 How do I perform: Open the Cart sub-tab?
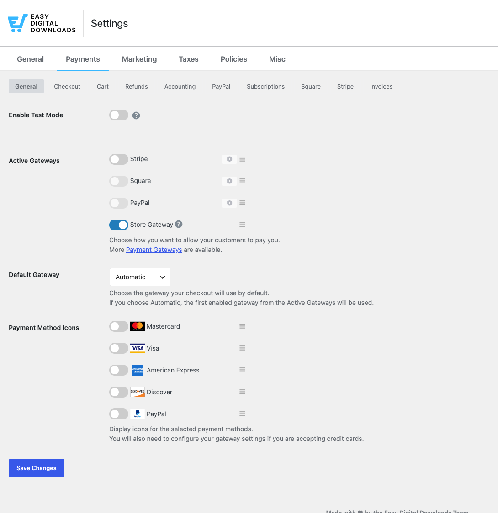point(103,86)
